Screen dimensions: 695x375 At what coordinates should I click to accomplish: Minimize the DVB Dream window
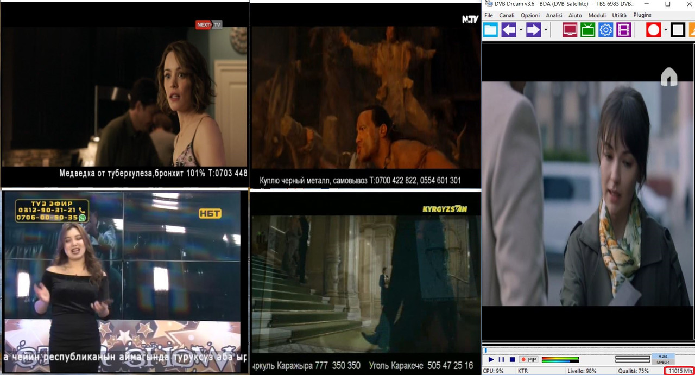[x=647, y=4]
